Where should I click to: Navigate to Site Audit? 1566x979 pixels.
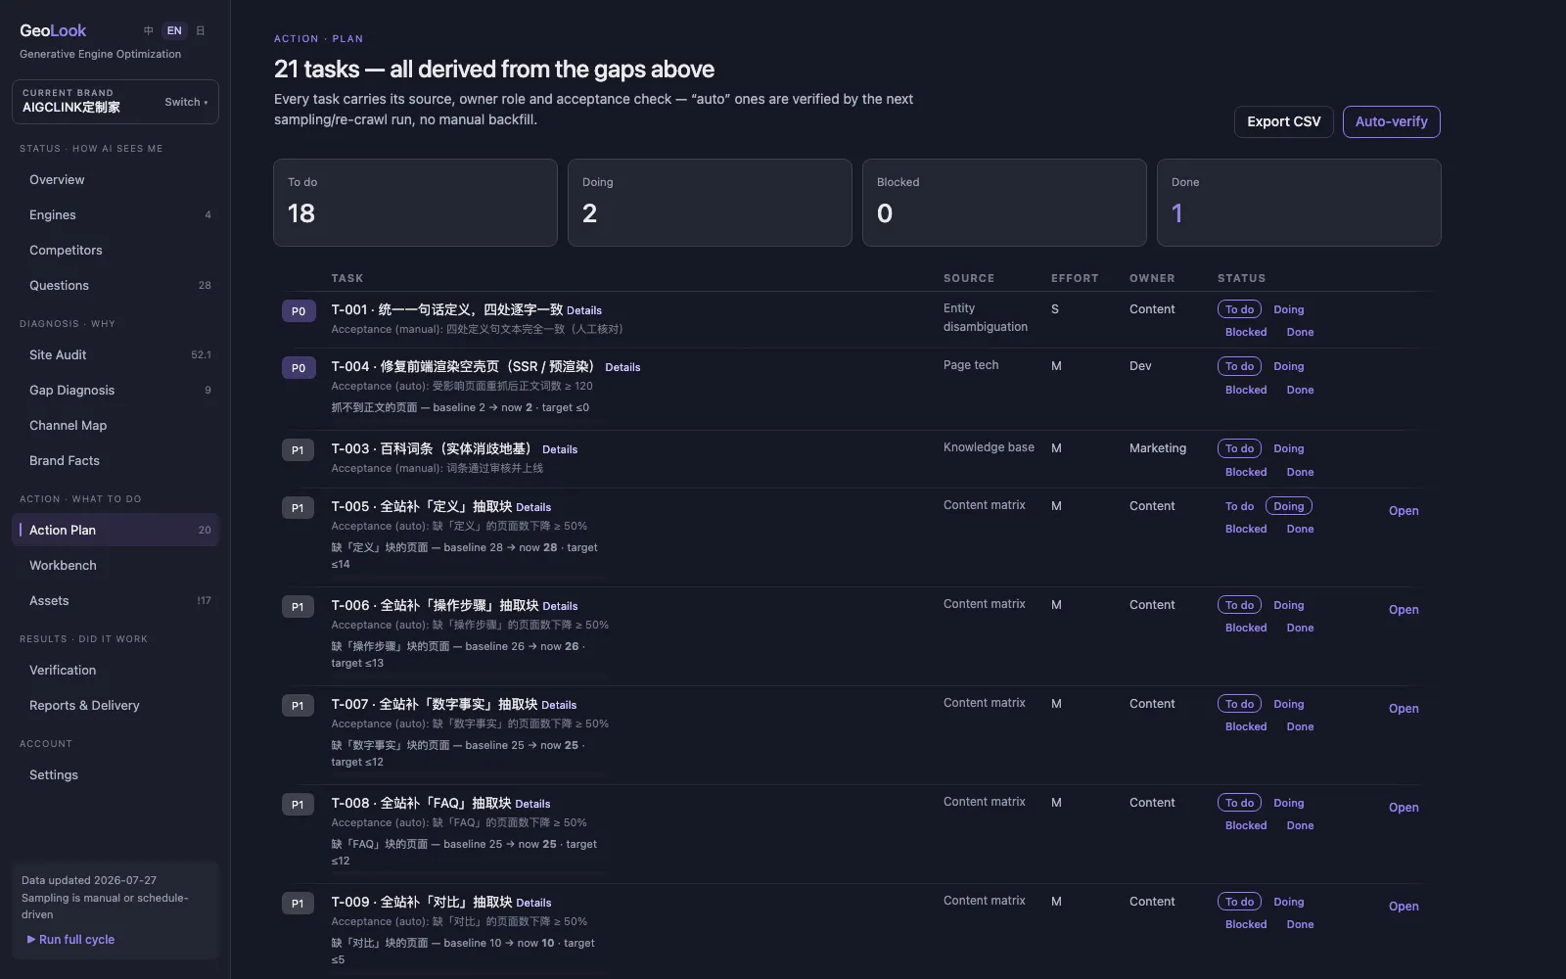click(x=115, y=354)
